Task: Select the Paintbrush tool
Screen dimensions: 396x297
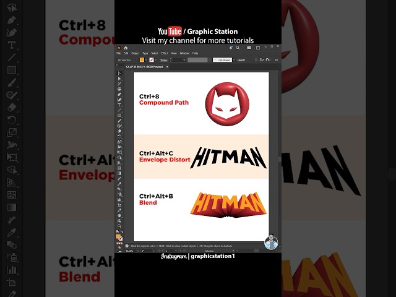Action: pyautogui.click(x=119, y=120)
